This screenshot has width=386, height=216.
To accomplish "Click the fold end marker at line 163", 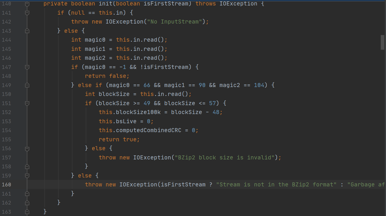I will [x=27, y=211].
